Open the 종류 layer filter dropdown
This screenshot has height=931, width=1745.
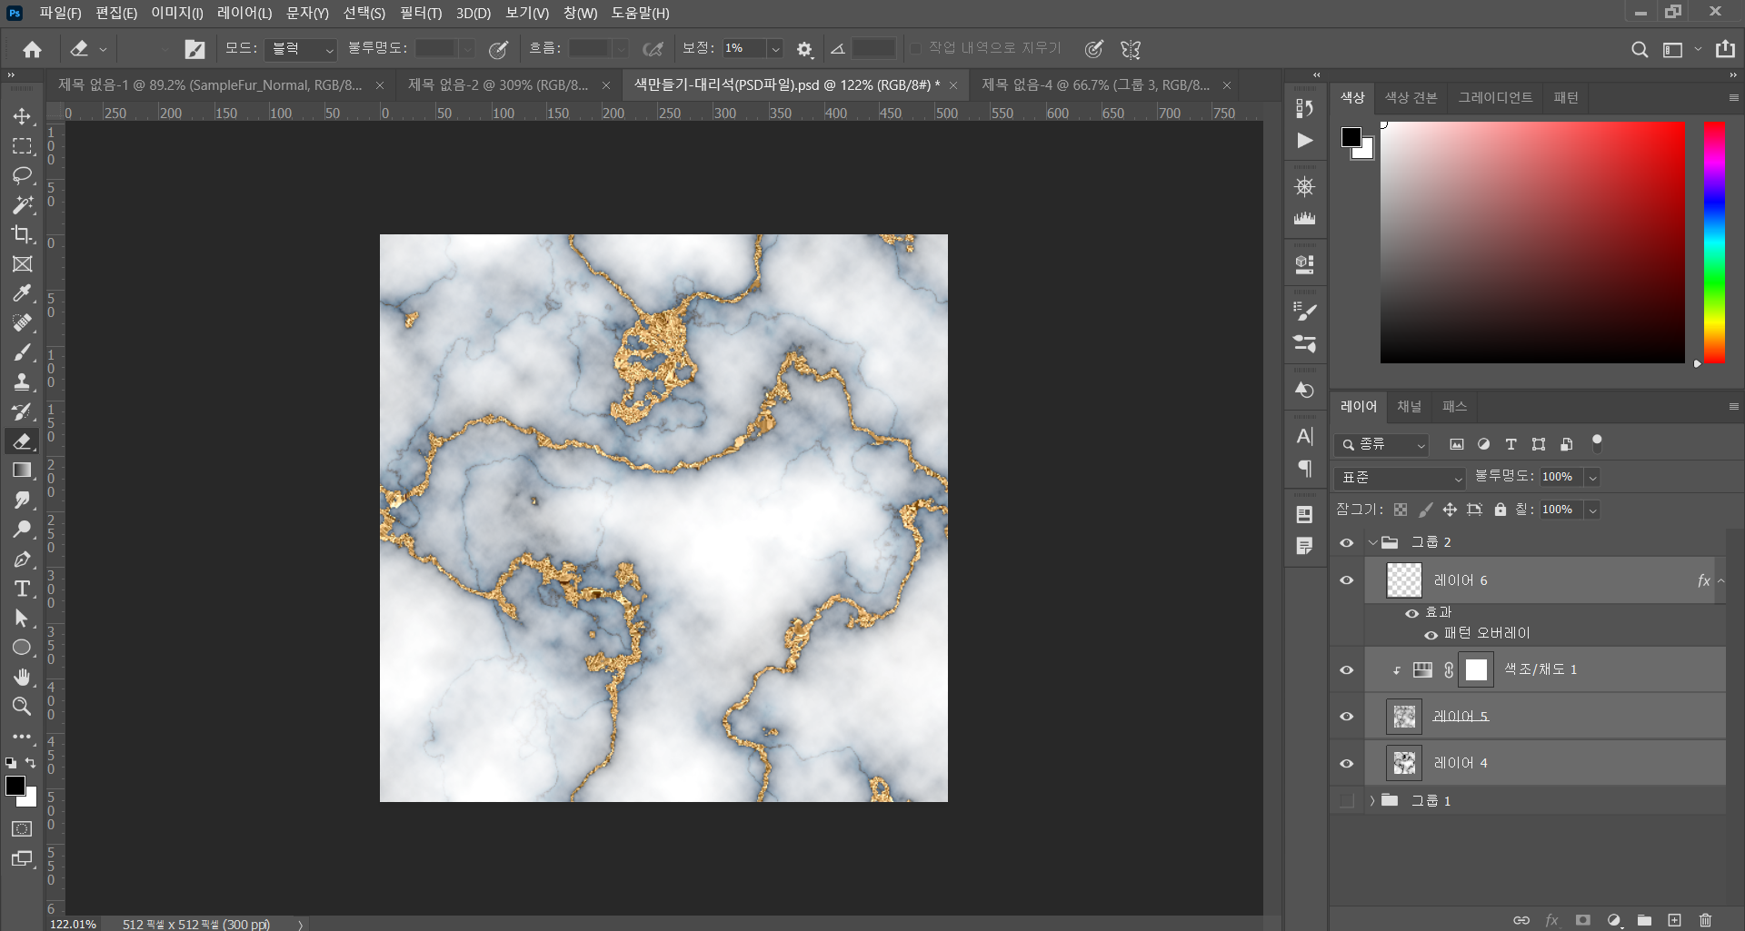[1381, 444]
